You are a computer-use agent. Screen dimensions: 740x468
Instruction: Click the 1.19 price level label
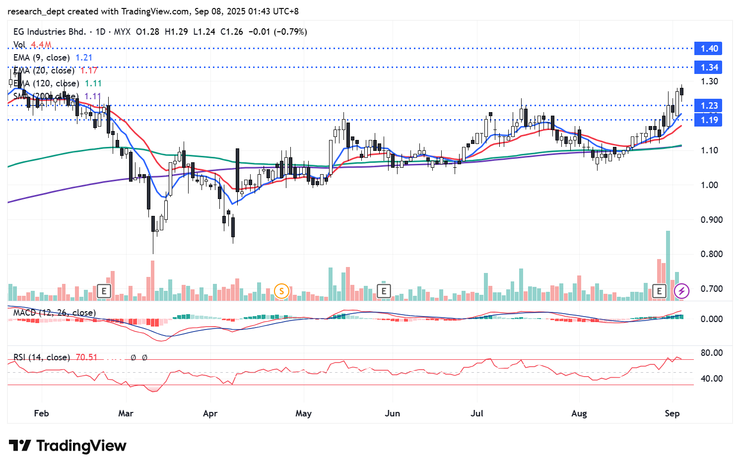708,120
